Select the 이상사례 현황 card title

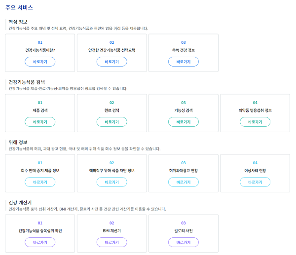tap(255, 171)
